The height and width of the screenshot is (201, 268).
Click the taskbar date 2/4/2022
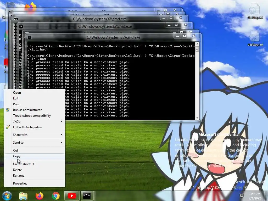(255, 198)
